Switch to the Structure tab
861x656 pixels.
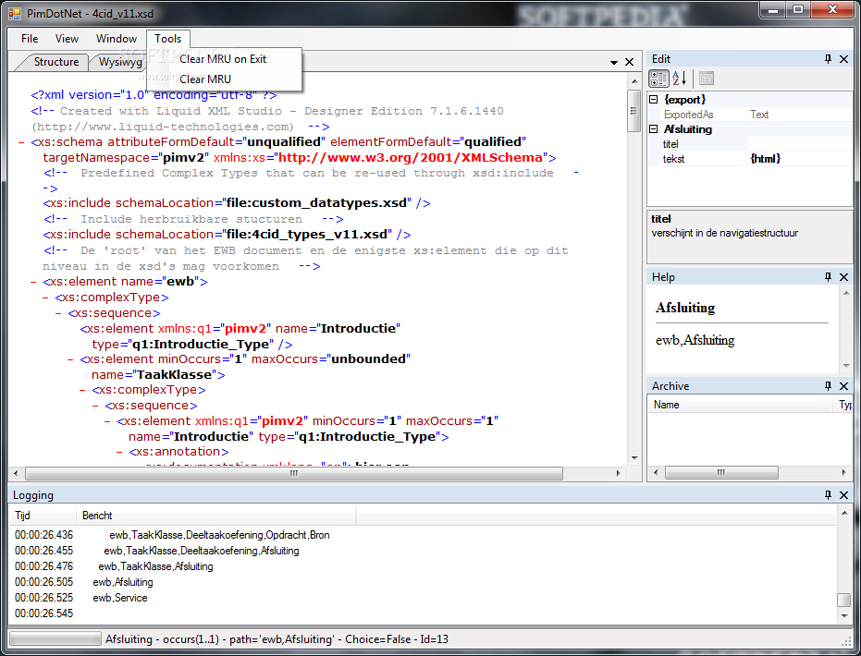[56, 62]
